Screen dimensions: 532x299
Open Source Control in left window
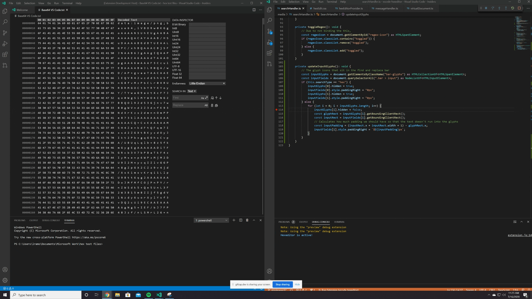tap(5, 33)
